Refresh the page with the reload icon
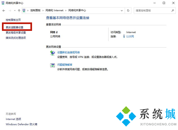 click(128, 11)
